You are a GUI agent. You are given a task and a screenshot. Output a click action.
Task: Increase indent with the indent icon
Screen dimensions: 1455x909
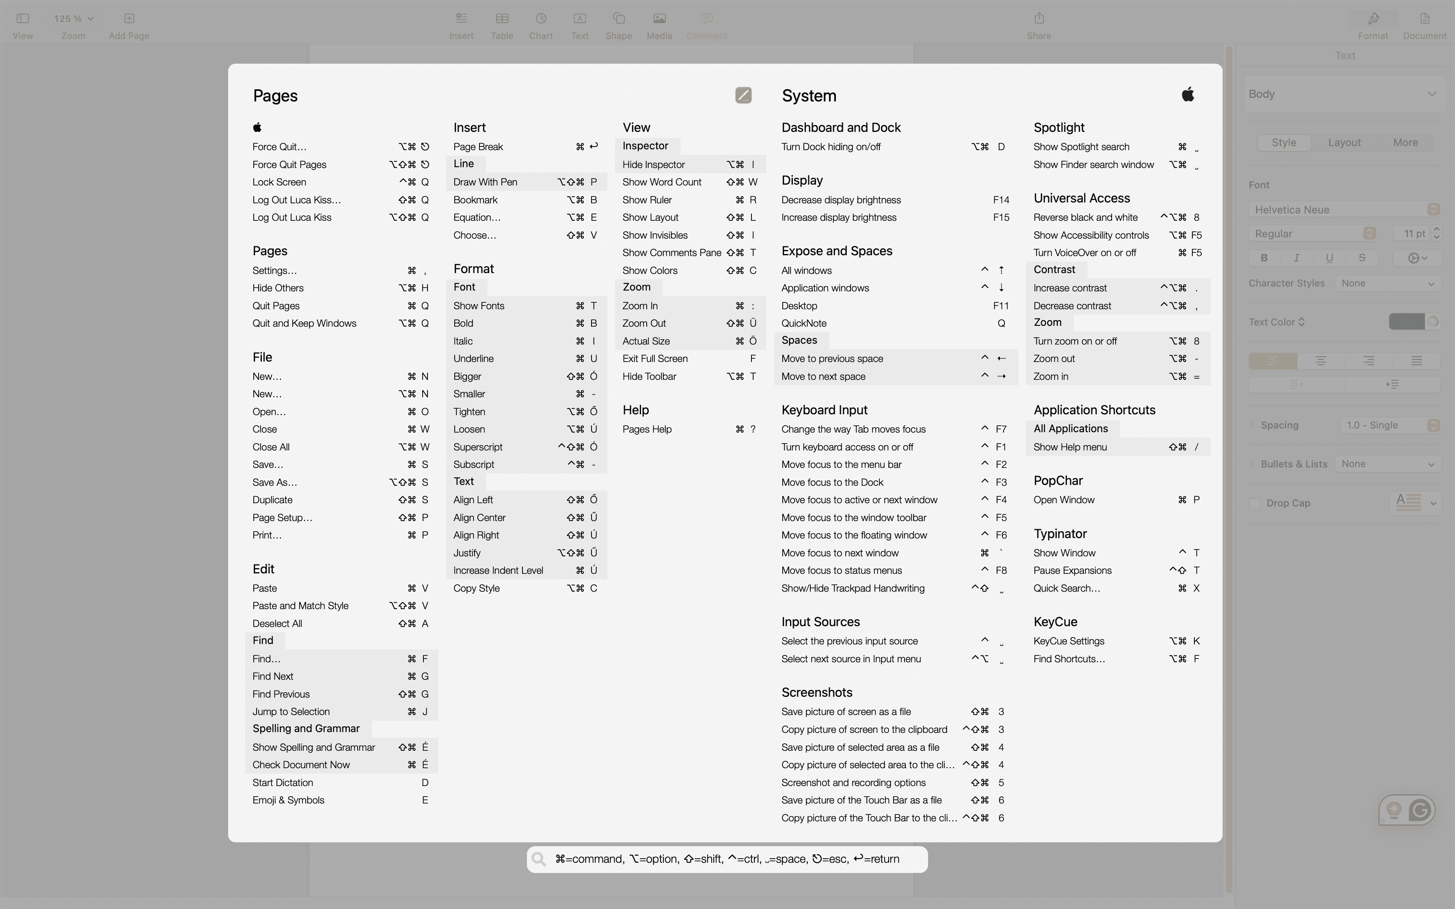click(1392, 384)
